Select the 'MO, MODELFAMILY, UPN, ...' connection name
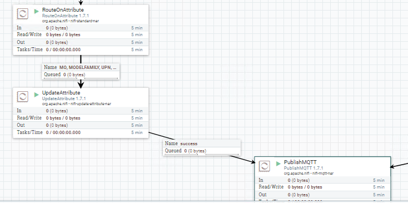Screen dimensions: 408x203 click(x=88, y=67)
